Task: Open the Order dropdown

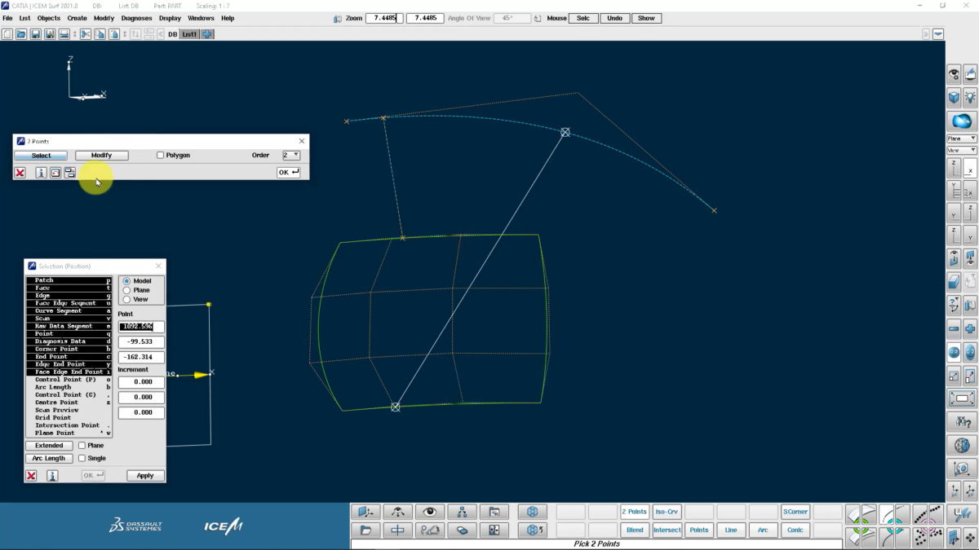Action: pos(291,155)
